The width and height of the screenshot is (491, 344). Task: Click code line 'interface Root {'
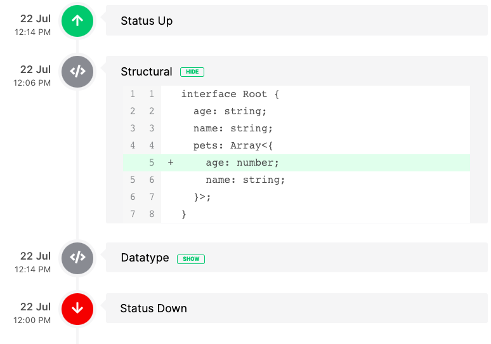coord(230,95)
